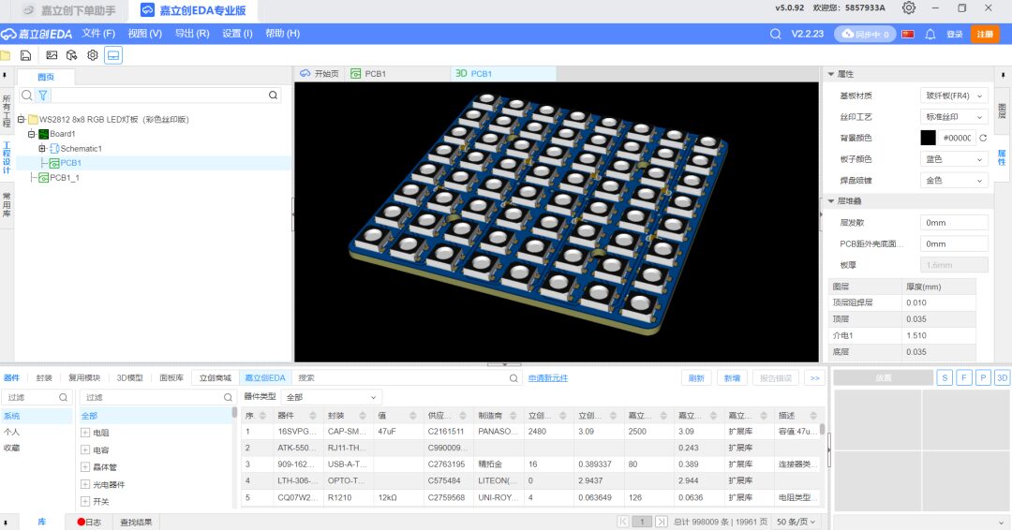The image size is (1012, 530).
Task: Click 申请新元件 request new part link
Action: pyautogui.click(x=548, y=378)
